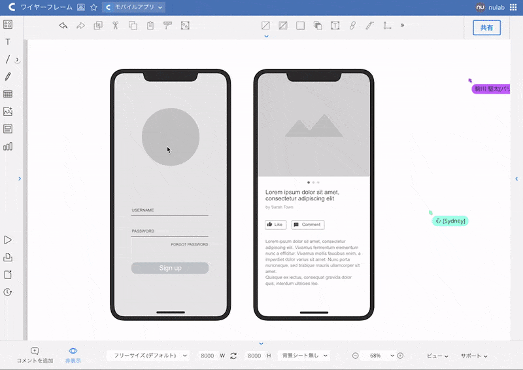Screen dimensions: 523x370
Task: Toggle the star favorite for the diagram
Action: (x=93, y=7)
